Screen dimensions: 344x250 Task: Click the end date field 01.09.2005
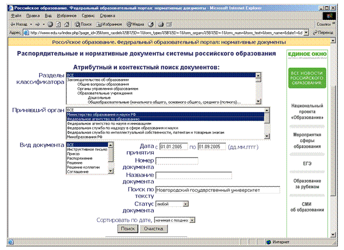click(212, 147)
